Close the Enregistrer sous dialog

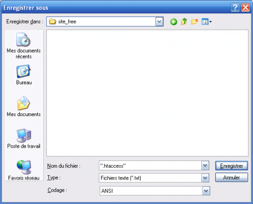tap(246, 7)
